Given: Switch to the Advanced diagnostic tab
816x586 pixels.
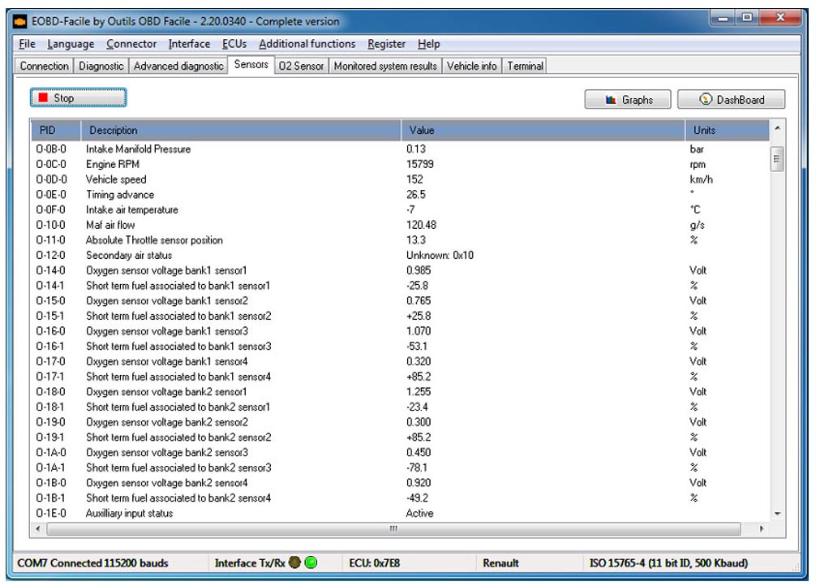Looking at the screenshot, I should point(178,66).
